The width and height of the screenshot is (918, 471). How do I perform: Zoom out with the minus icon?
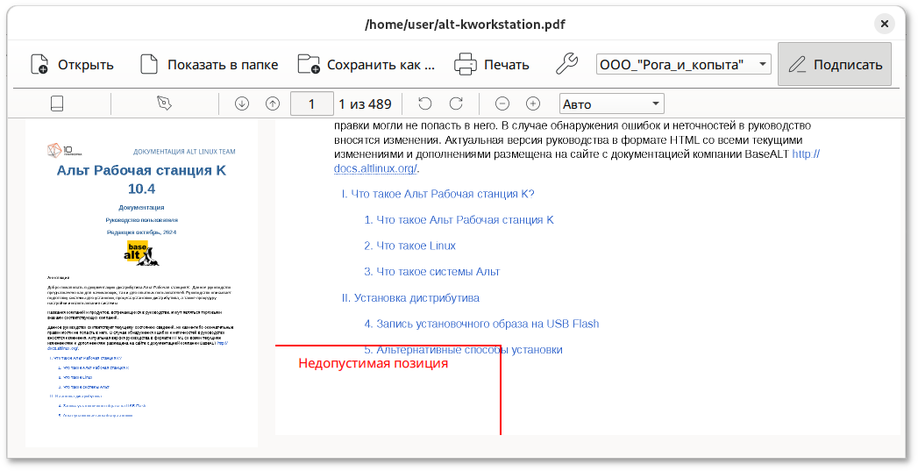click(502, 103)
